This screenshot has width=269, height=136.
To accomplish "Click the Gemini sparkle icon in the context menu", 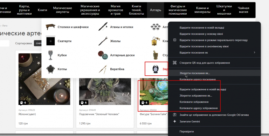I will pyautogui.click(x=175, y=121).
